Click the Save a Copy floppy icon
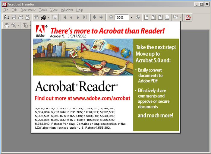211x154 pixels. click(14, 17)
